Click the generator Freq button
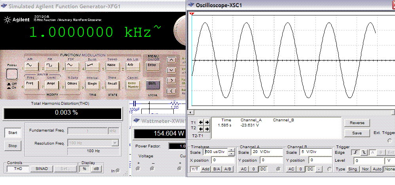The height and width of the screenshot is (185, 395). point(32,85)
